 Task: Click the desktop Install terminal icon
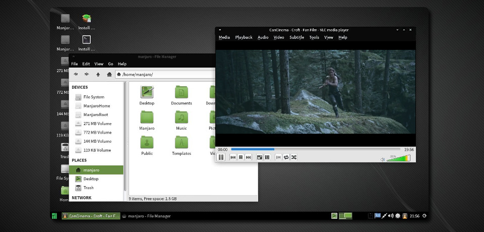pyautogui.click(x=86, y=43)
